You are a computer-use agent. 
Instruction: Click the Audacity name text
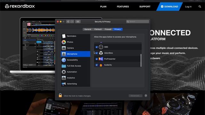108,65
